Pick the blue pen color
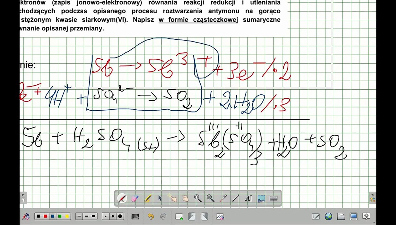The image size is (396, 225). [52, 216]
